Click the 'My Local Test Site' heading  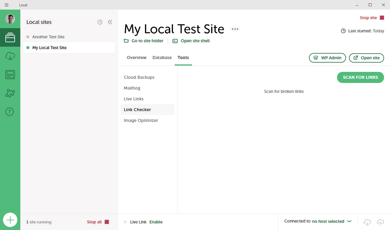(174, 29)
